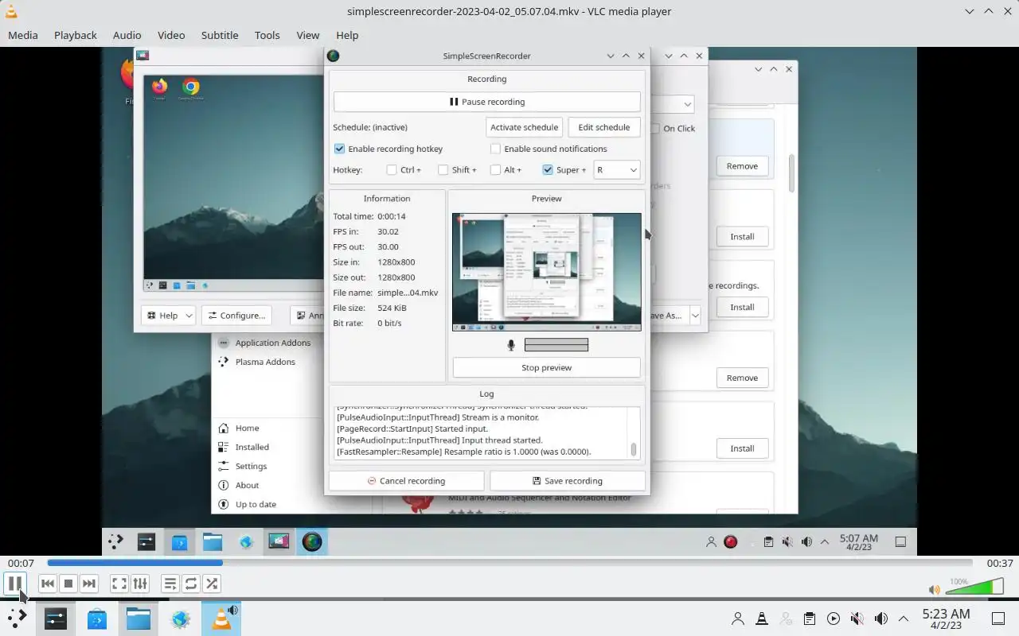This screenshot has width=1019, height=636.
Task: Open the Help menu in VLC
Action: [x=347, y=35]
